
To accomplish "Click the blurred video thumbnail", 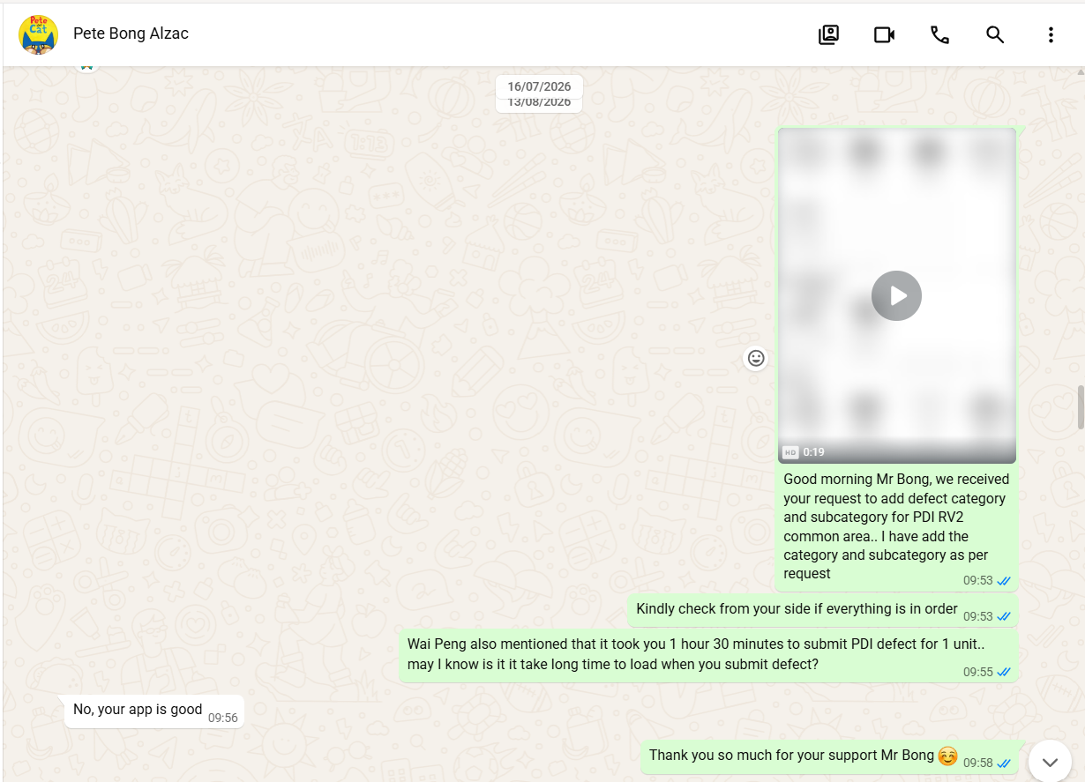I will (896, 295).
